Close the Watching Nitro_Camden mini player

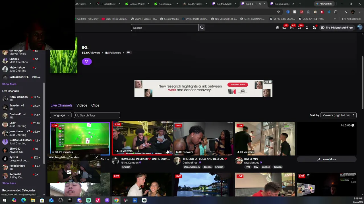97,157
